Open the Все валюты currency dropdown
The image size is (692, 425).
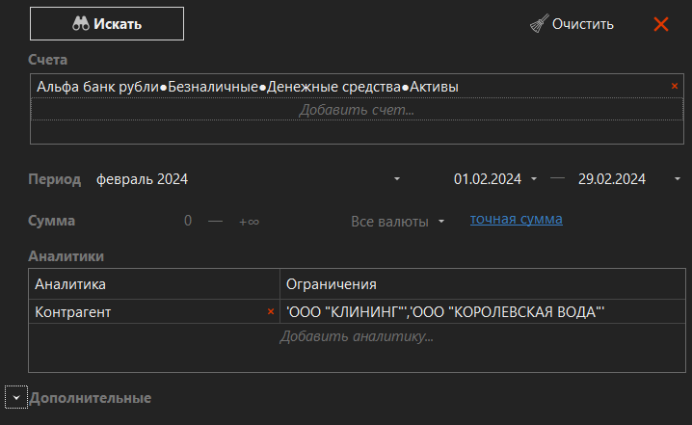tap(397, 222)
